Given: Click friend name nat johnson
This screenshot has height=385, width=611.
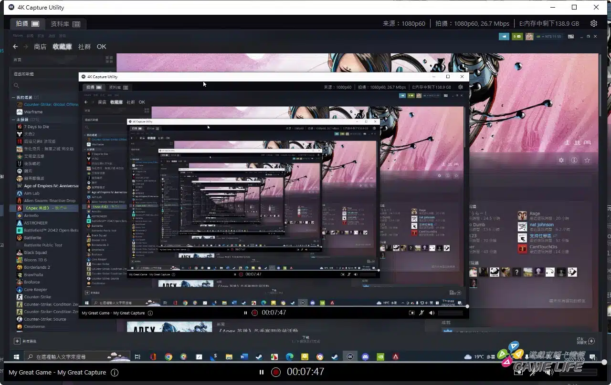Looking at the screenshot, I should [x=541, y=225].
